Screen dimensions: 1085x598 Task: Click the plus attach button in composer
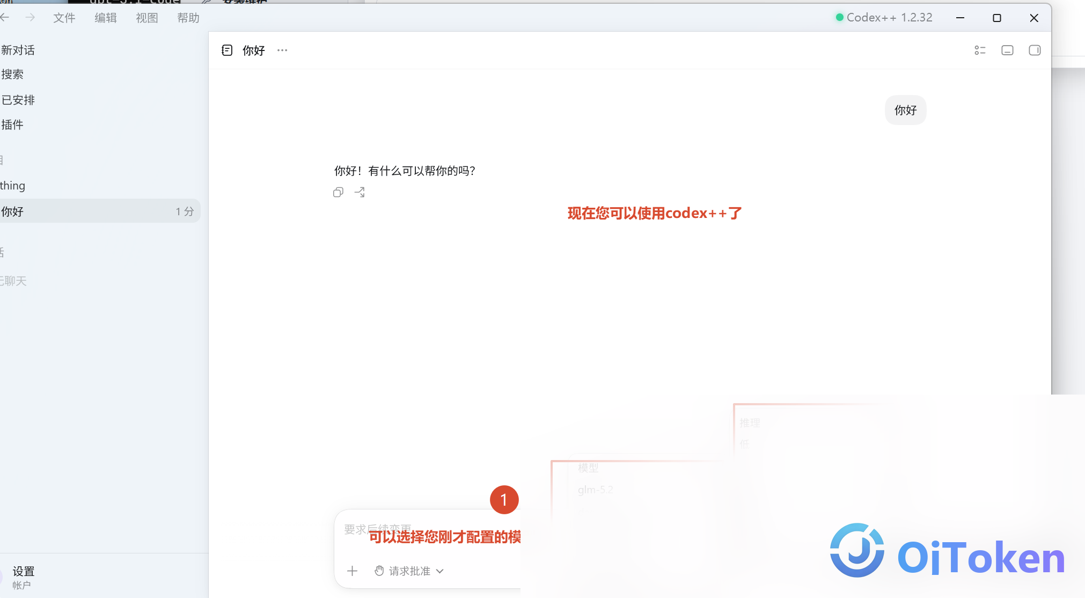click(352, 571)
